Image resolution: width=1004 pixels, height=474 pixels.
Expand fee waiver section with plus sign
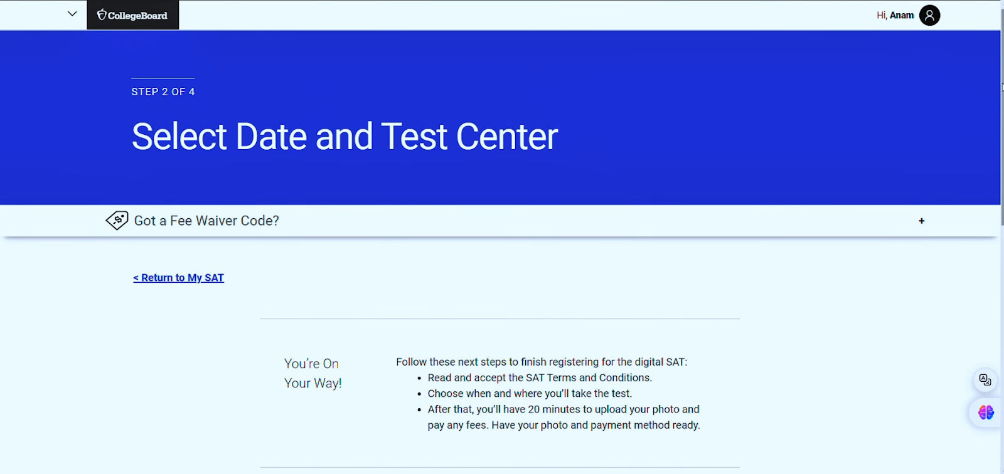pyautogui.click(x=921, y=221)
